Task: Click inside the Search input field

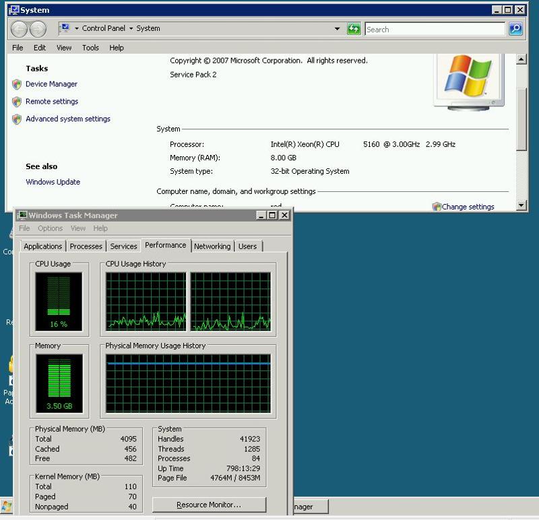Action: (x=435, y=29)
